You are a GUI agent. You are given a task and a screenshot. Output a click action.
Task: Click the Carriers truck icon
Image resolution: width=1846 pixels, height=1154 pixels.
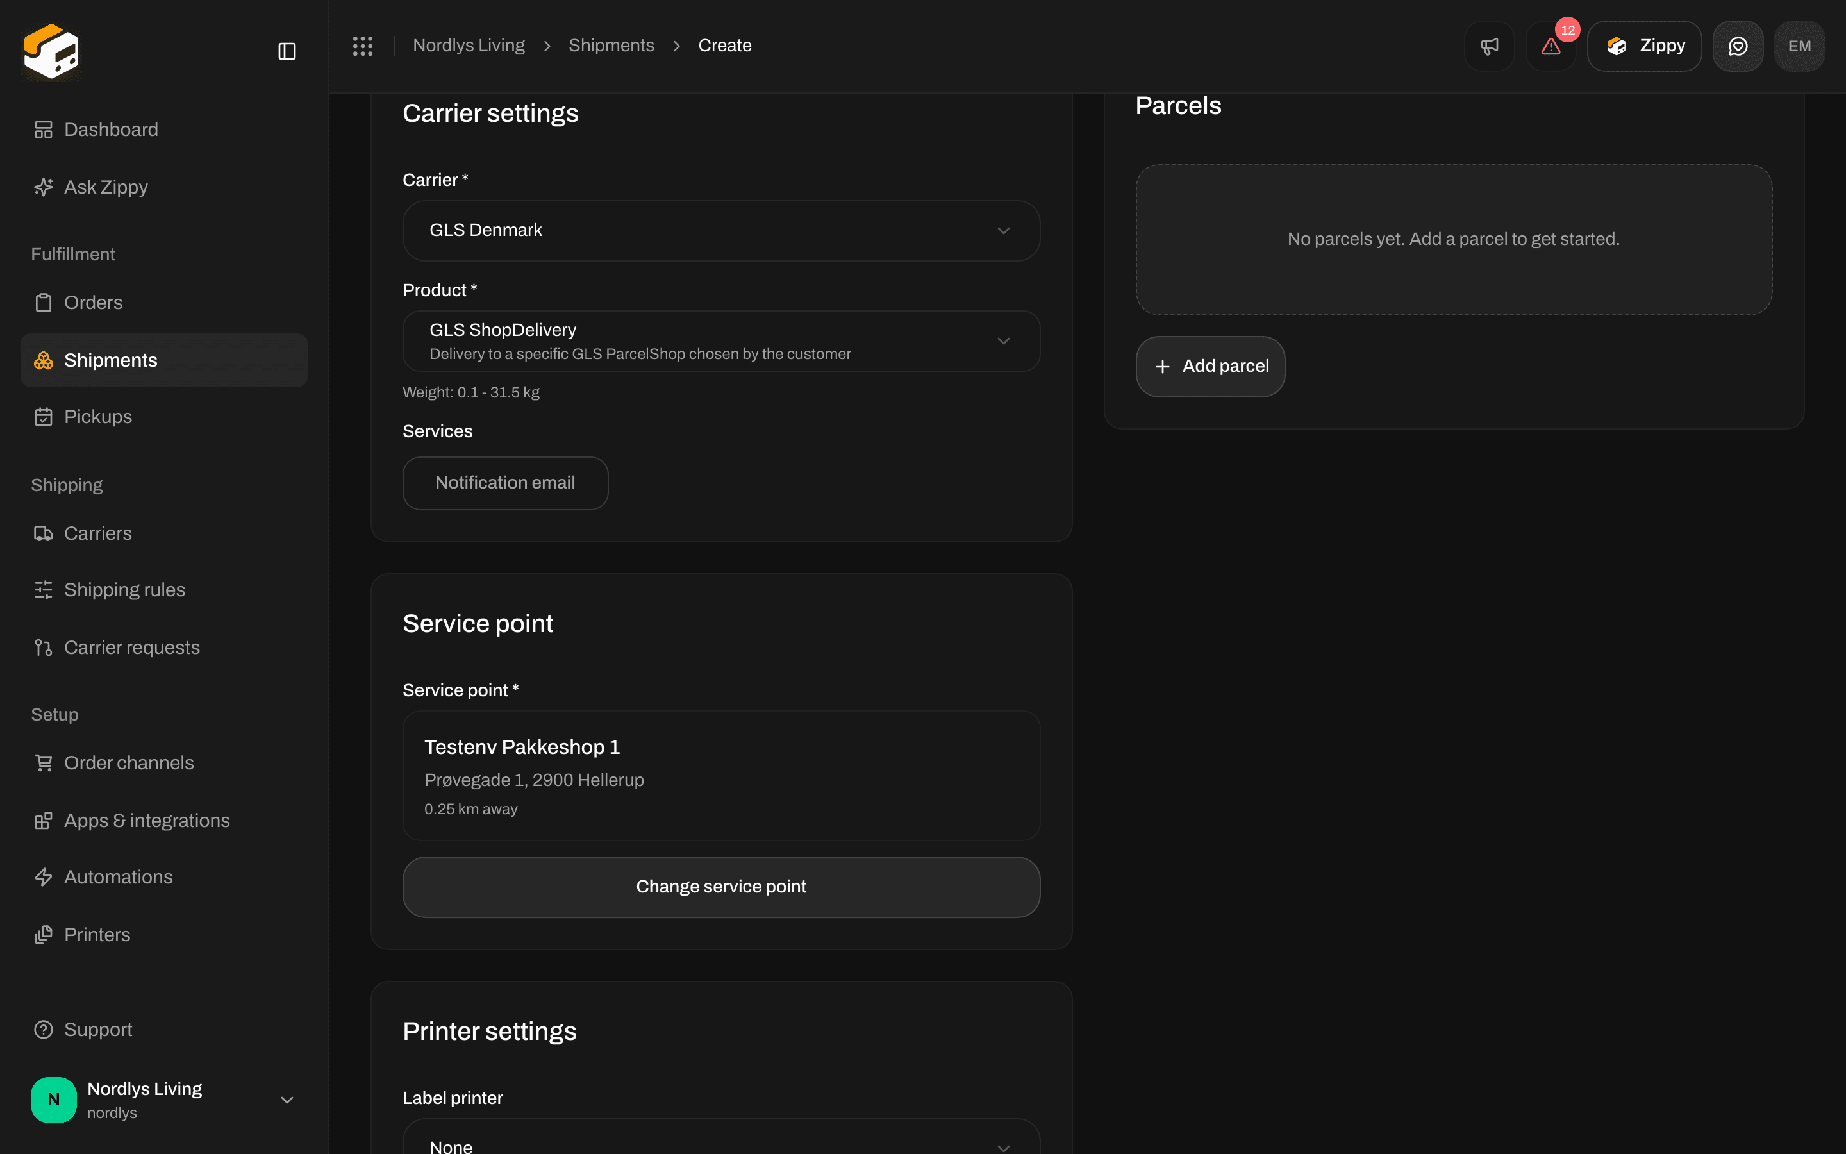coord(44,533)
